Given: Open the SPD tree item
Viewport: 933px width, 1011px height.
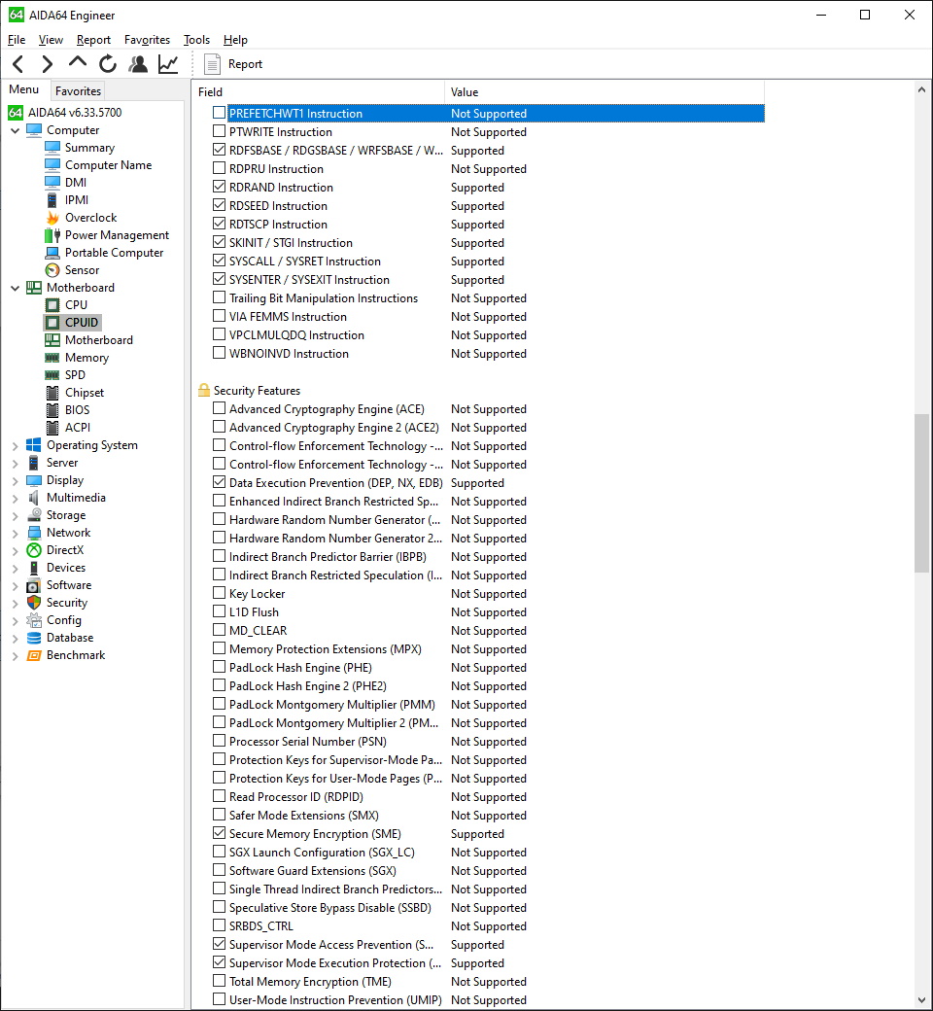Looking at the screenshot, I should point(75,374).
